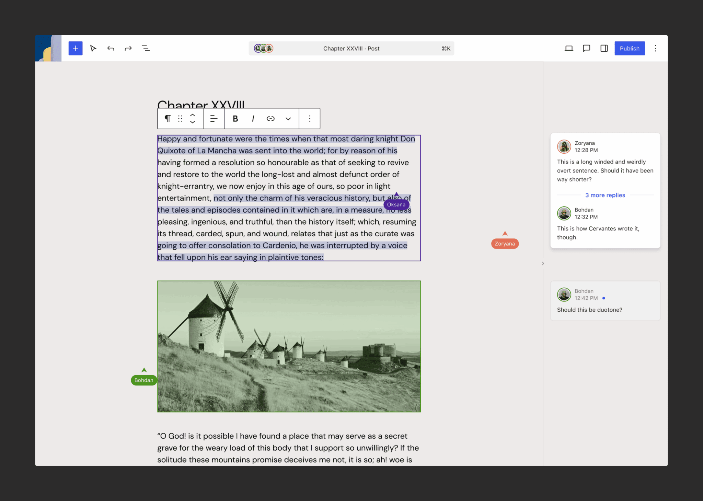Open the comments speech bubble icon
Screen dimensions: 703x501
[586, 48]
